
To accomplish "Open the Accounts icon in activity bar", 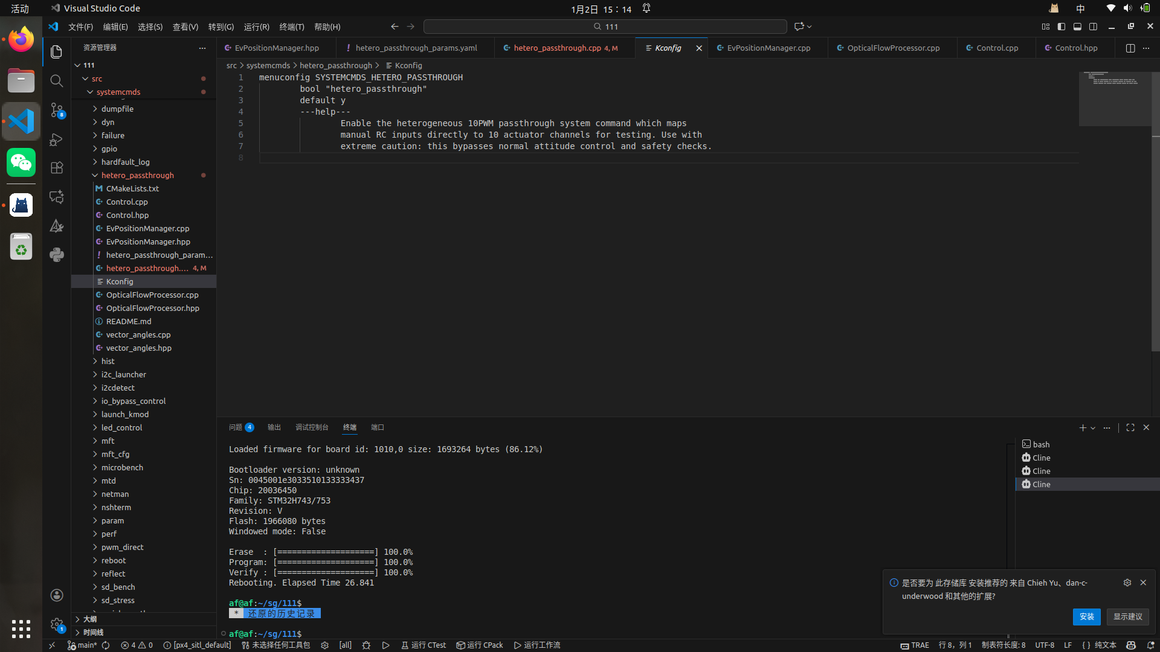I will pyautogui.click(x=56, y=595).
